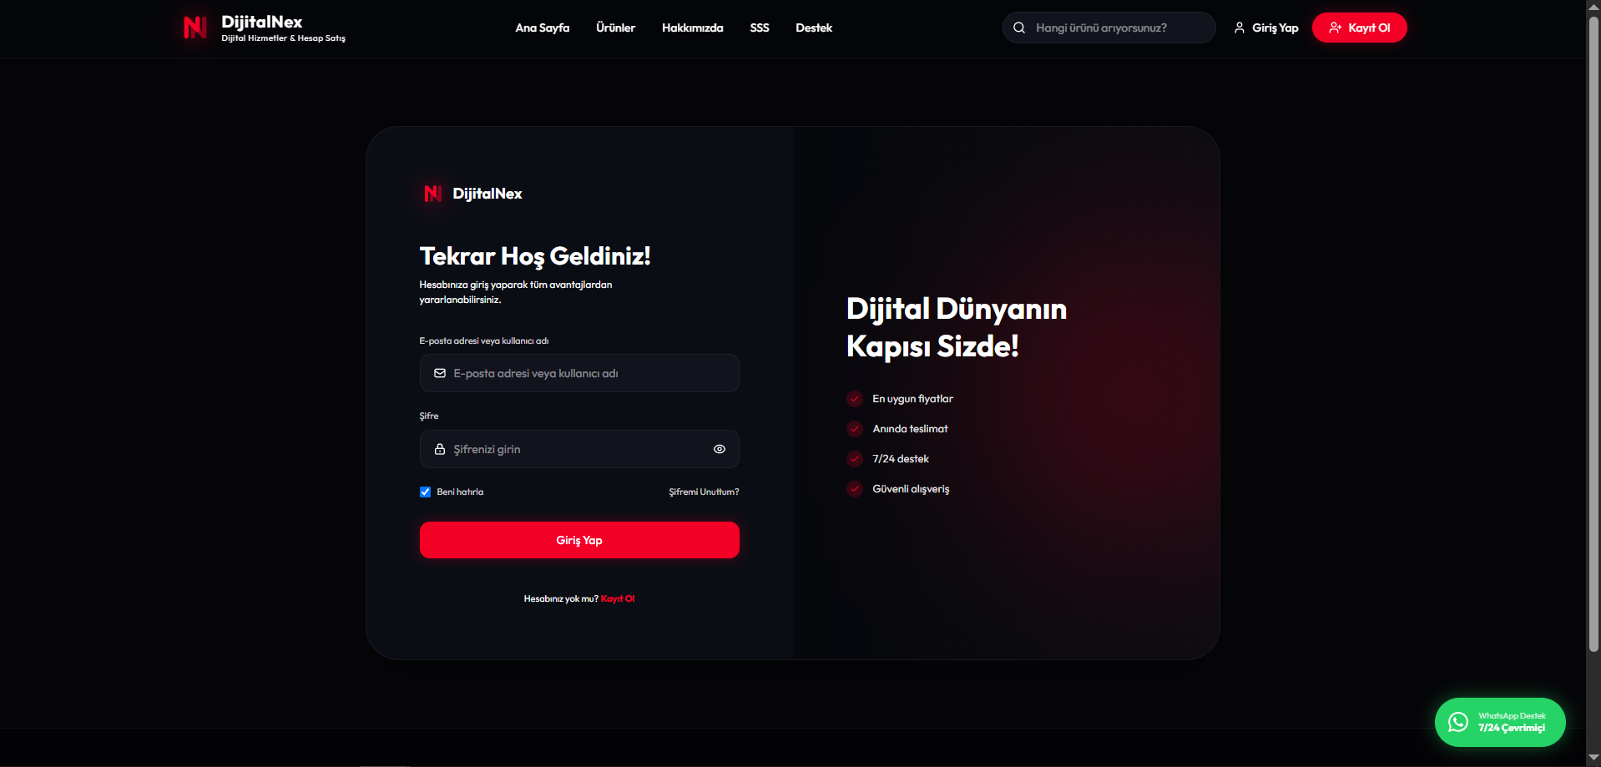The image size is (1601, 767).
Task: Click into the Şifrenizi girin password field
Action: point(579,449)
